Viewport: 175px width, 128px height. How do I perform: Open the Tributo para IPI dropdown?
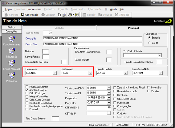(x=109, y=93)
